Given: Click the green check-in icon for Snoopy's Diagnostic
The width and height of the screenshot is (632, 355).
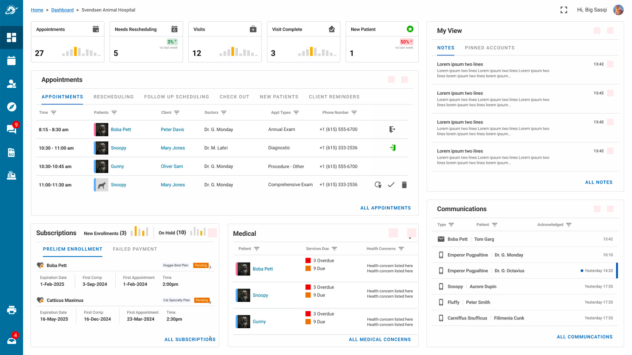Looking at the screenshot, I should click(392, 148).
